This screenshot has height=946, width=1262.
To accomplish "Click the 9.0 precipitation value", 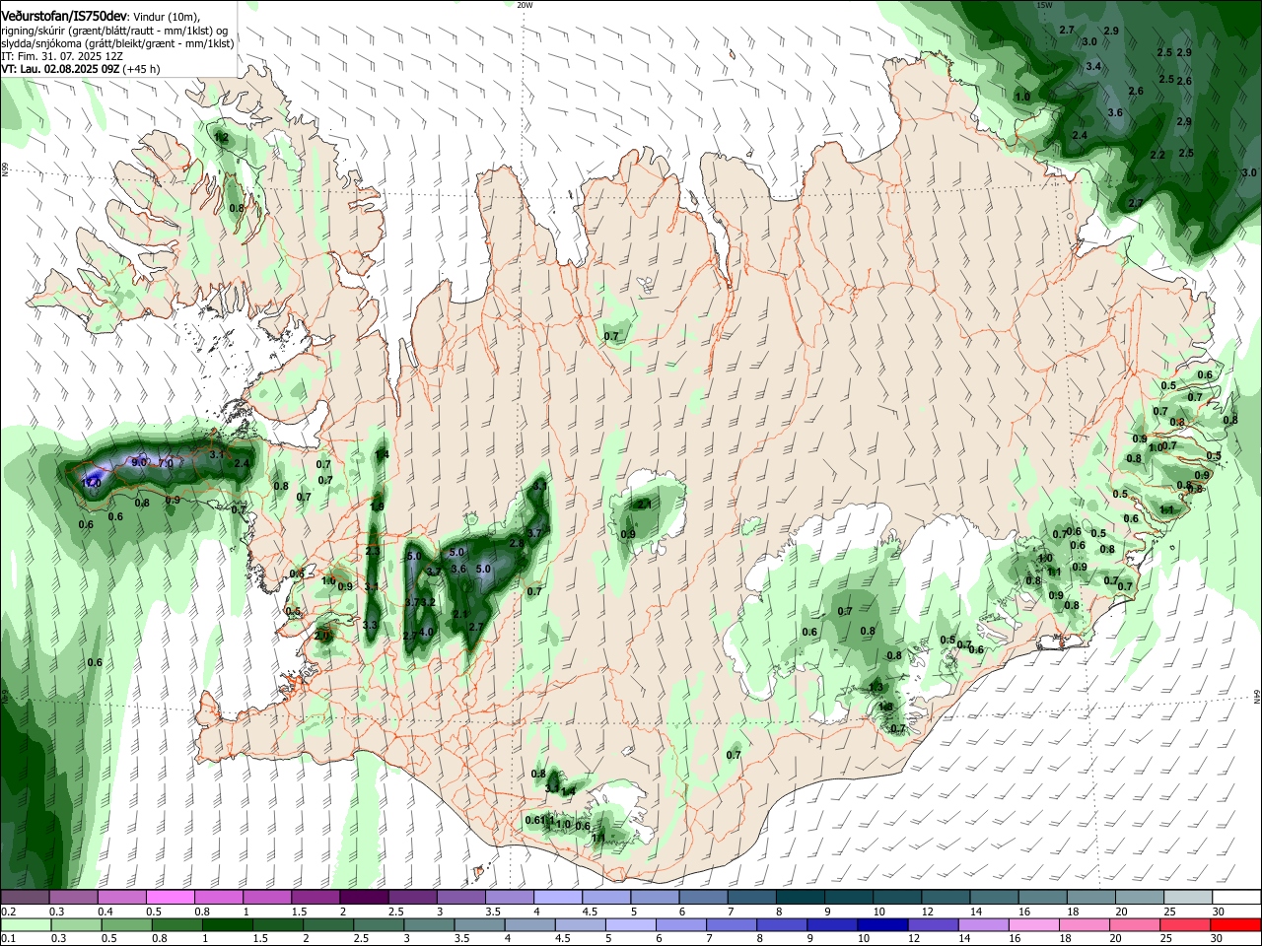I will click(x=139, y=462).
